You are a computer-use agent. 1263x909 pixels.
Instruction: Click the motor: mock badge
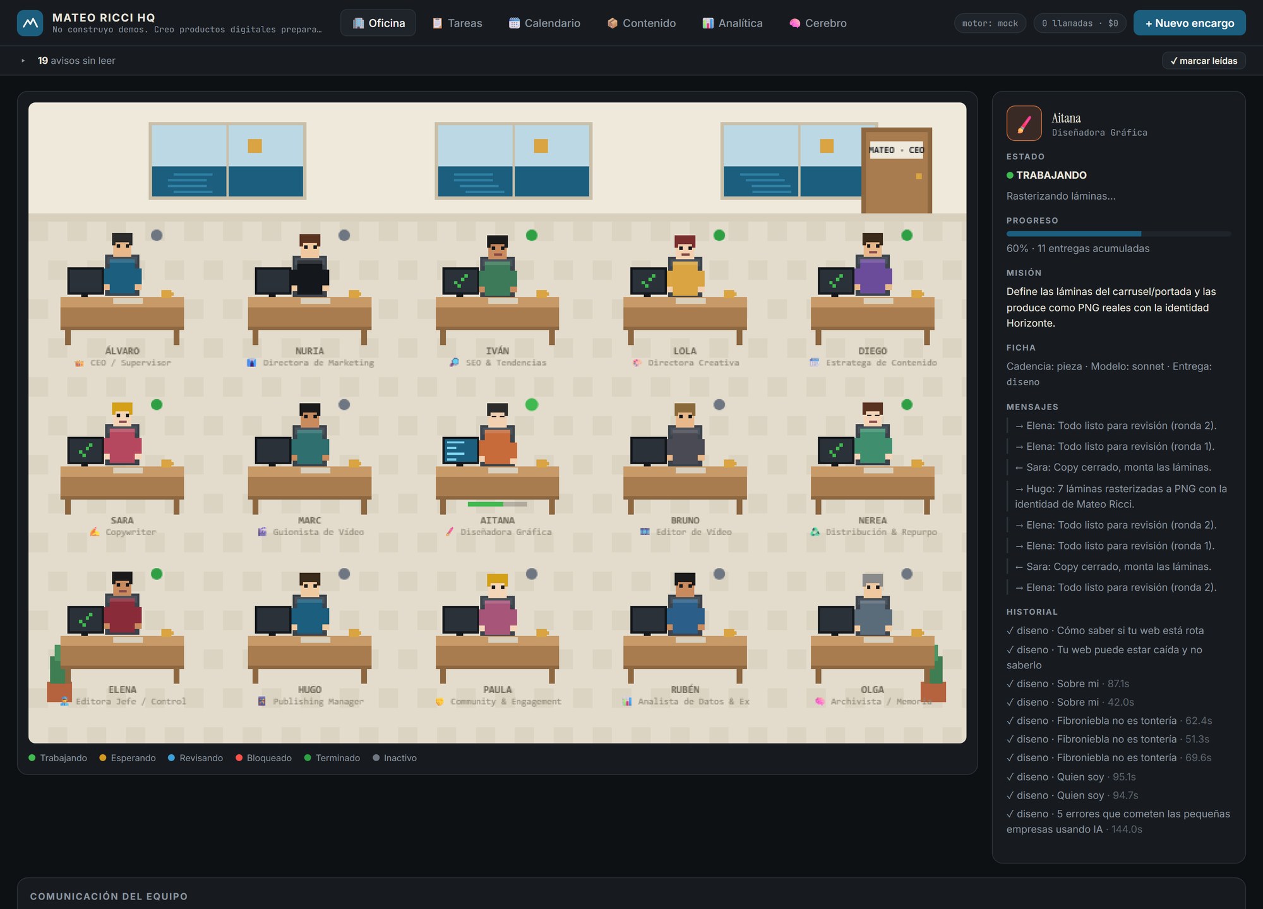(x=990, y=23)
